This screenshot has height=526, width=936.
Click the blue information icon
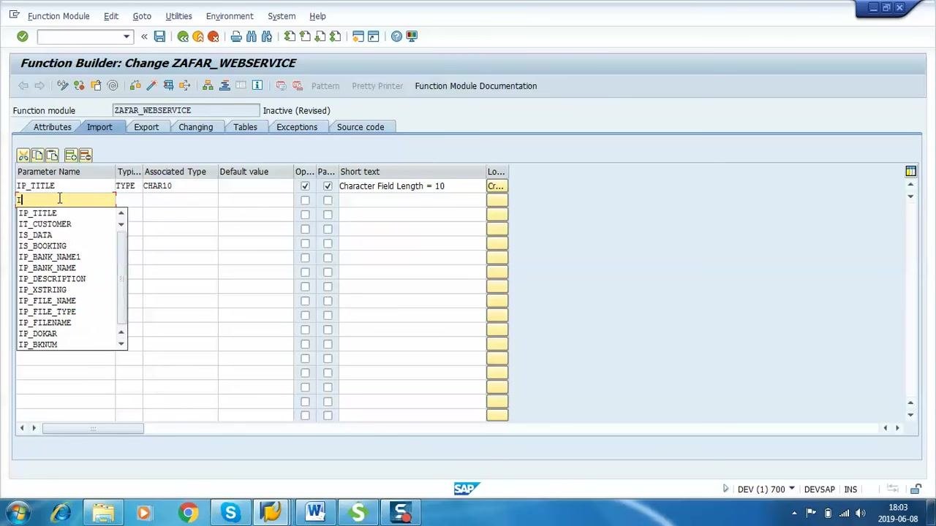tap(257, 85)
